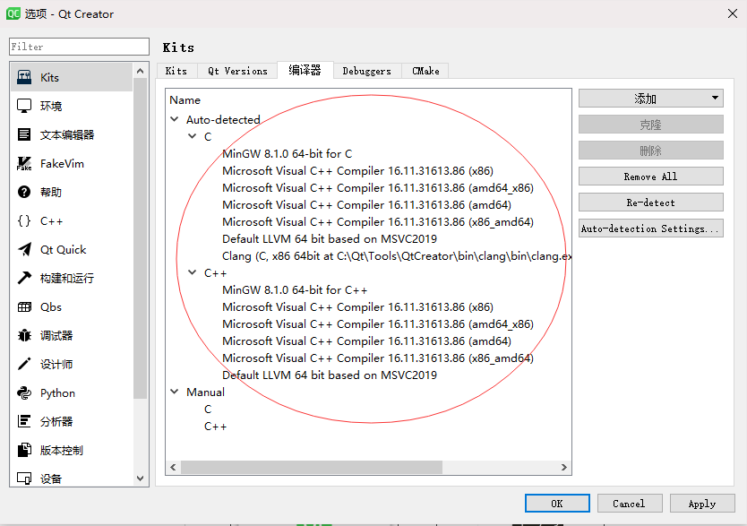747x526 pixels.
Task: Select the C++ group's MSVC (x86) compiler
Action: [357, 306]
